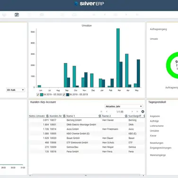Select the Fena GmbH row
The width and height of the screenshot is (178, 178).
(x=87, y=151)
